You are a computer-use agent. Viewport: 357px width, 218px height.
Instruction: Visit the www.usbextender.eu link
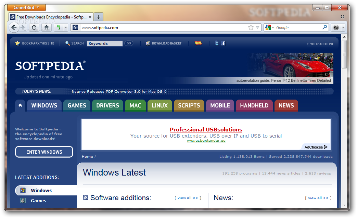tap(206, 141)
